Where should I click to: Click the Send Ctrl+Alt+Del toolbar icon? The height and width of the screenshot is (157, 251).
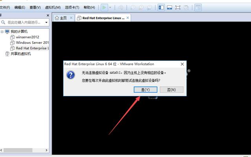pyautogui.click(x=121, y=7)
